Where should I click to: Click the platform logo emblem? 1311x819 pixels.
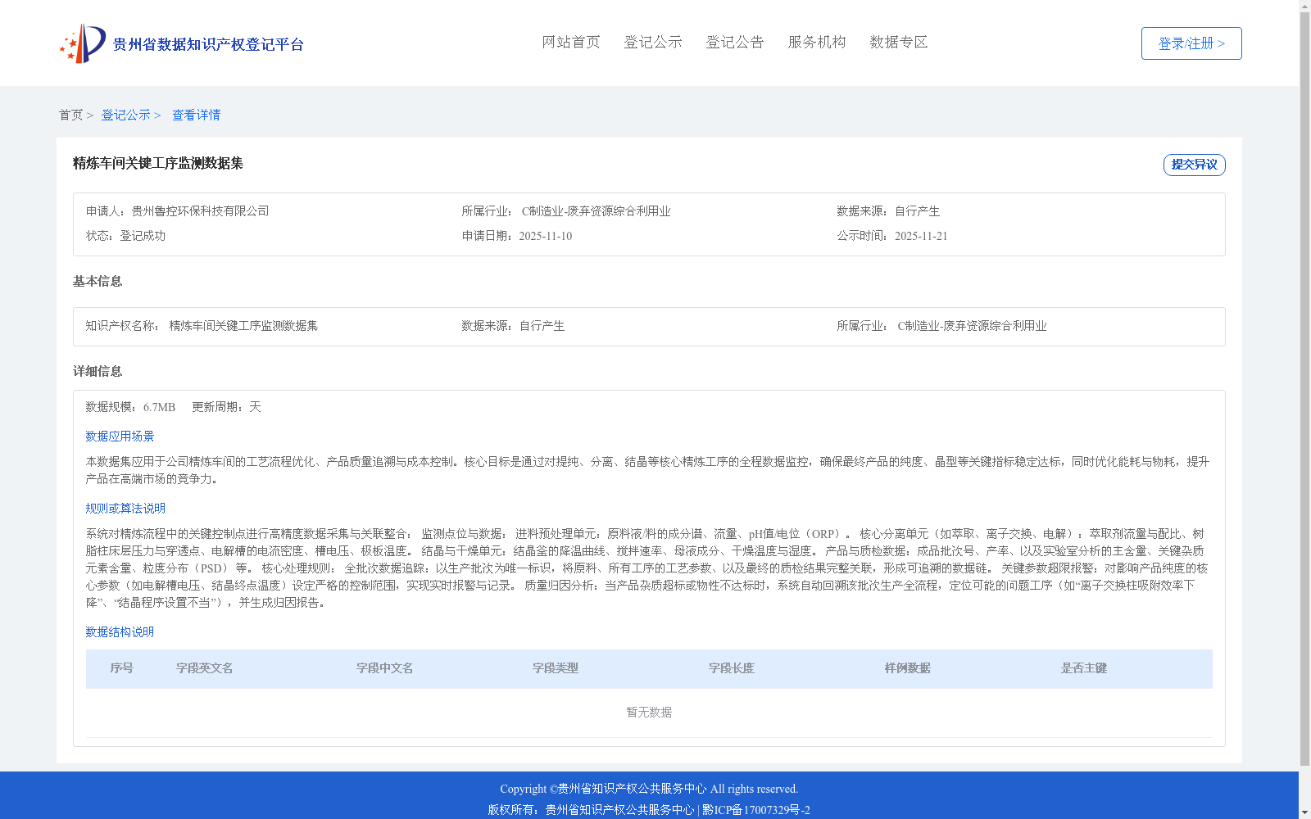[x=82, y=43]
